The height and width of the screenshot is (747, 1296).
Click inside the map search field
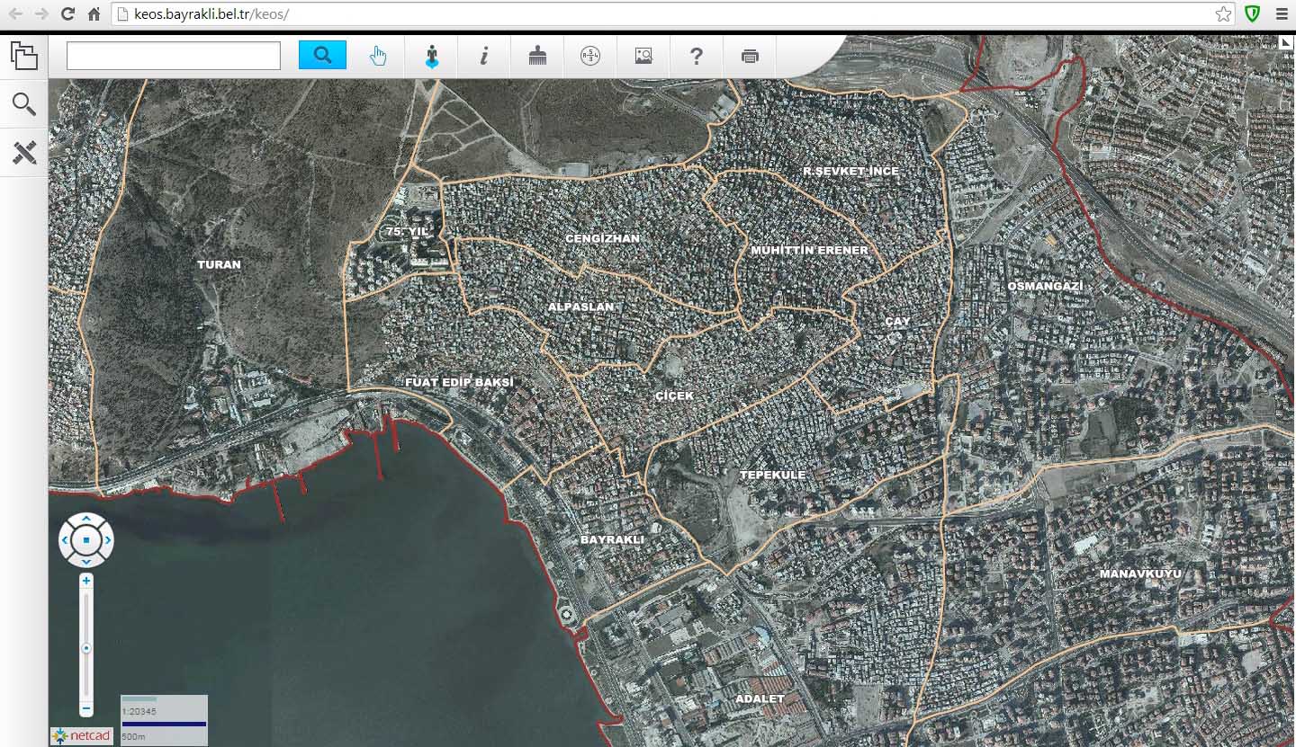pyautogui.click(x=174, y=56)
